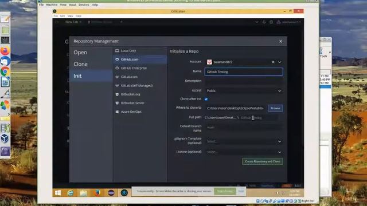Open LibreOffice Writer in the host dock
The height and width of the screenshot is (206, 367).
(x=5, y=82)
